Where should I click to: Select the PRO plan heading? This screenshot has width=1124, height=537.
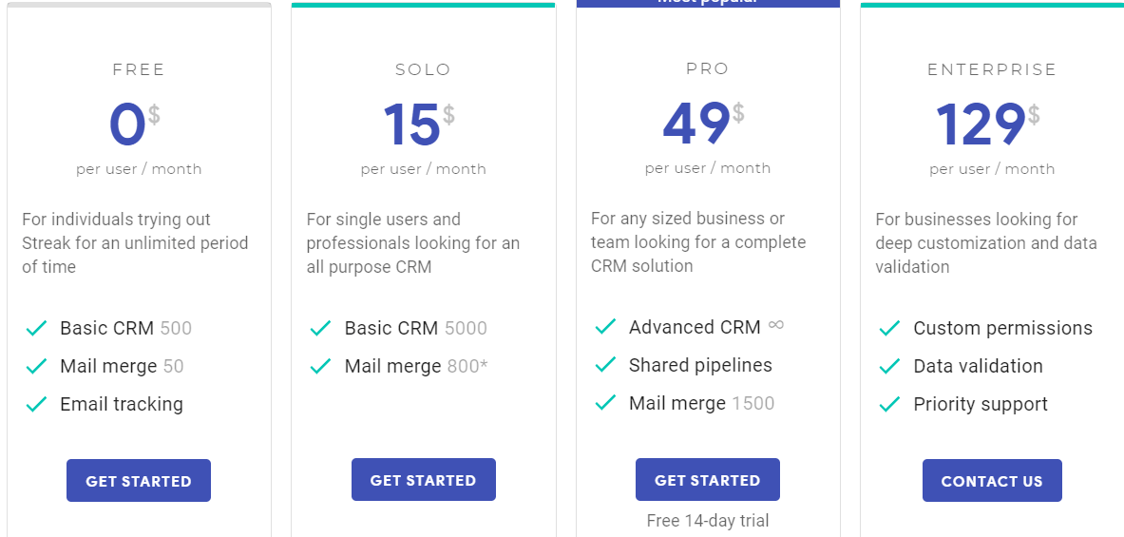click(x=707, y=68)
